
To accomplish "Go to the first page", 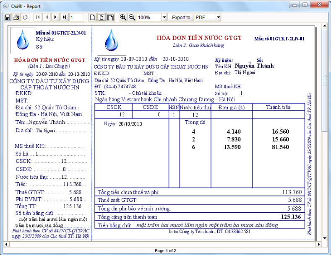I will (38, 17).
